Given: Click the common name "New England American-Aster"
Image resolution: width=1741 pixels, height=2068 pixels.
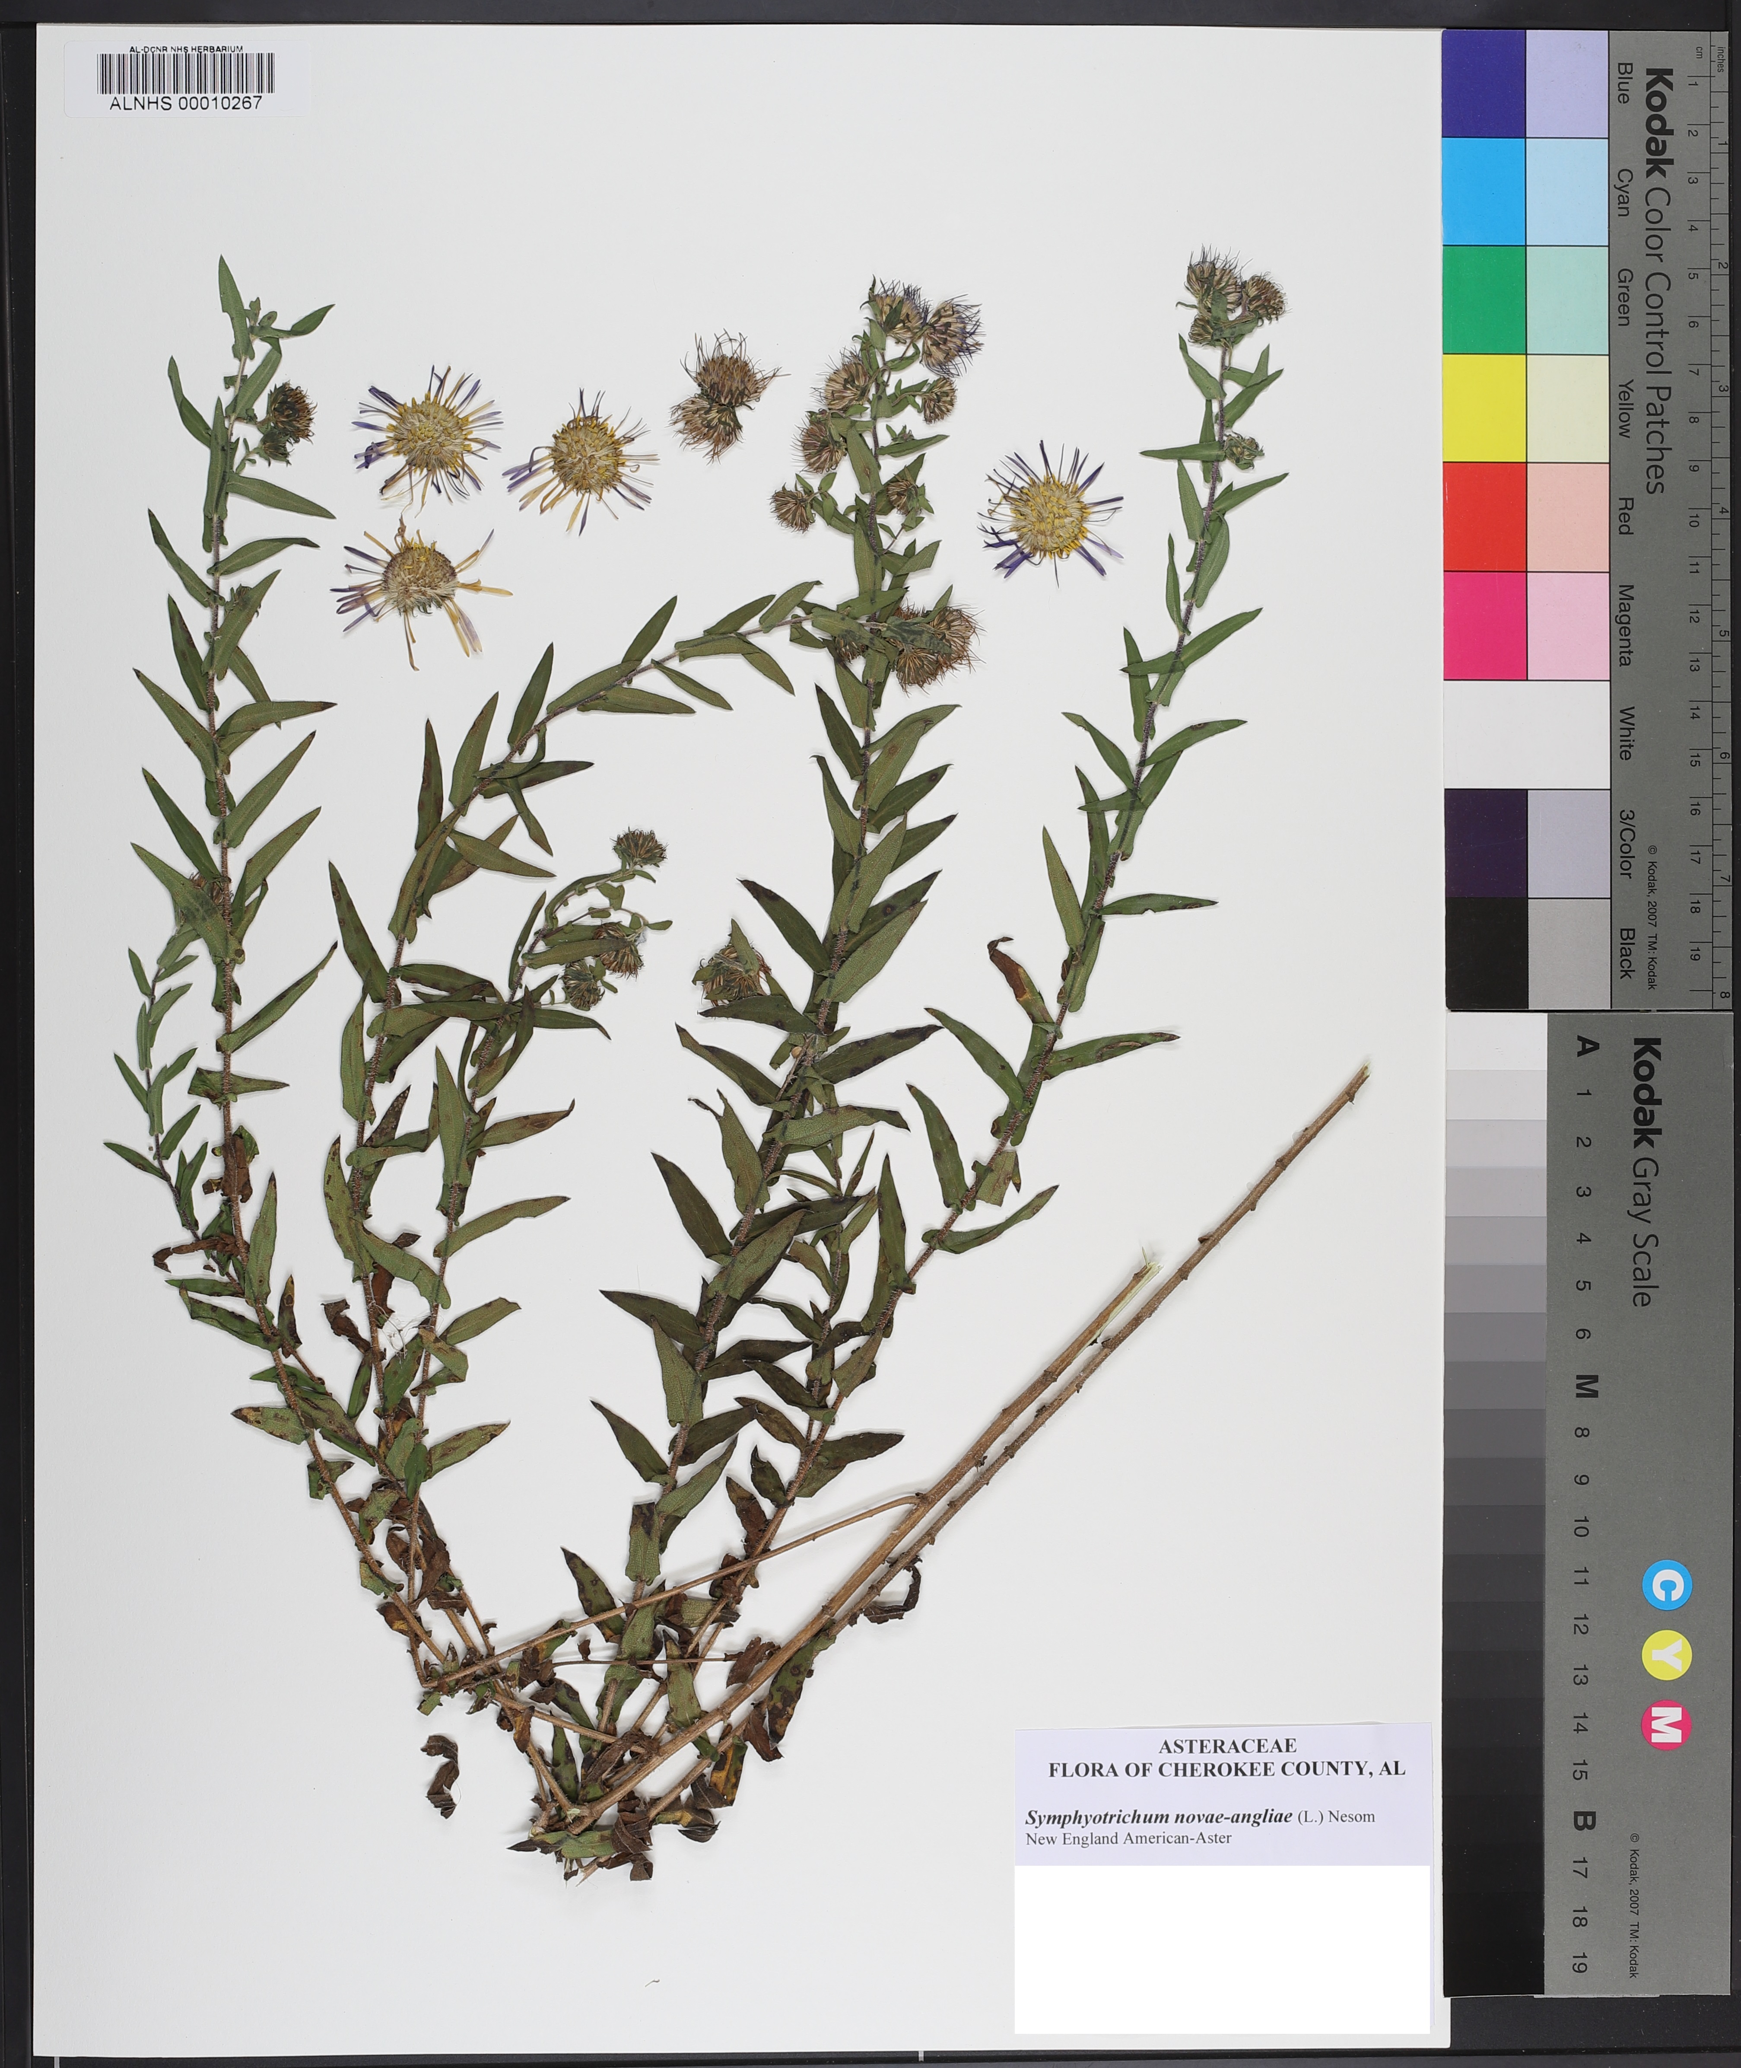Looking at the screenshot, I should [1128, 1838].
